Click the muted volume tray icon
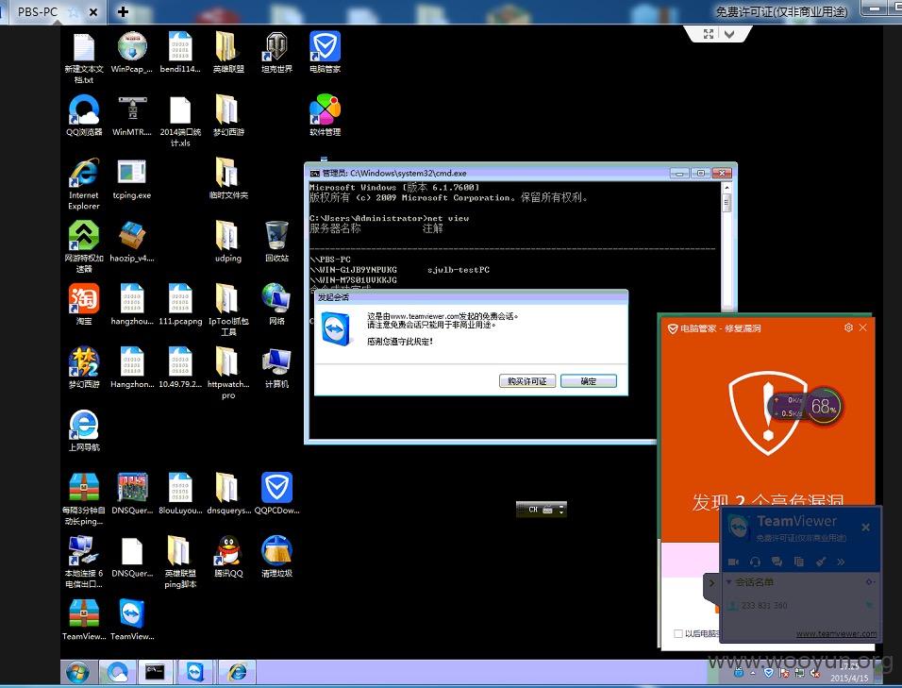The height and width of the screenshot is (688, 902). [x=814, y=673]
